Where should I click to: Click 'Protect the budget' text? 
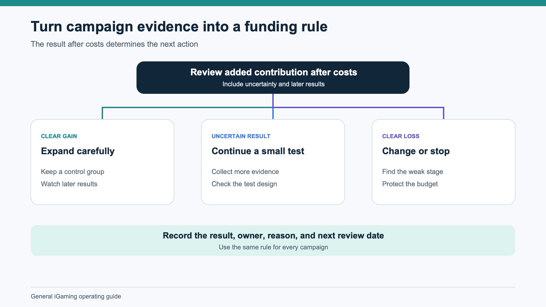click(x=410, y=184)
